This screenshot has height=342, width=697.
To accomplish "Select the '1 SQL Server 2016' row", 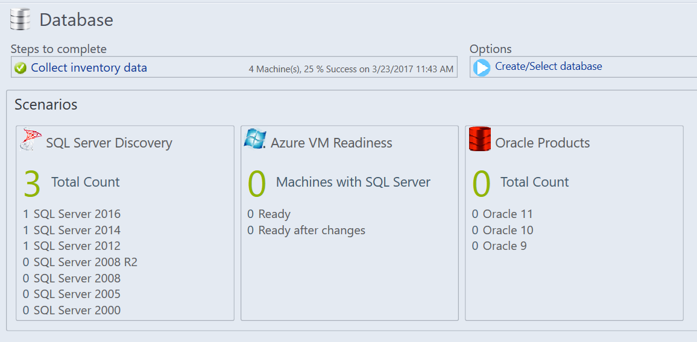I will (72, 214).
